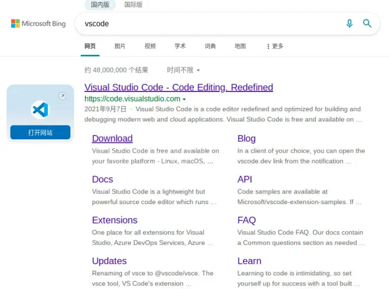Open the Visual Studio Code - Code Editing result
The height and width of the screenshot is (289, 389).
pos(179,87)
